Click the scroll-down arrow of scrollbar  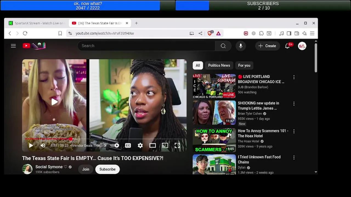(316, 172)
